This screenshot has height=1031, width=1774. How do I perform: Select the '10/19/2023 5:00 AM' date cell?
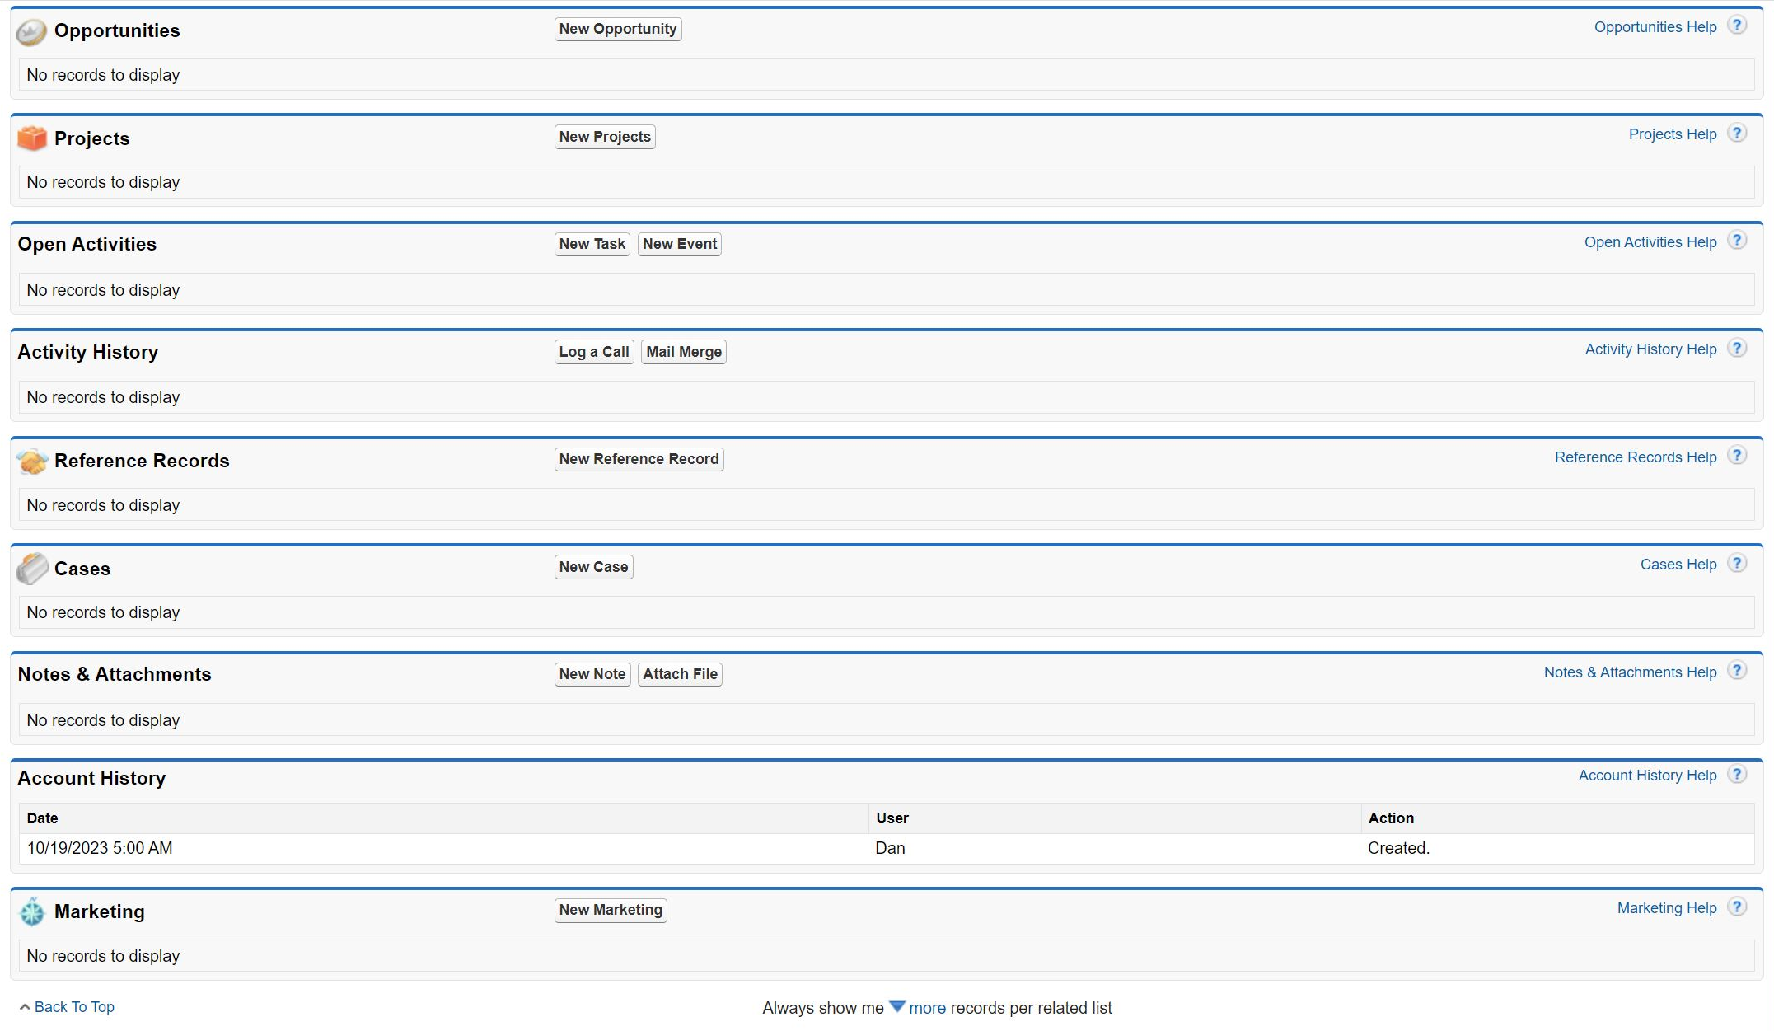[443, 848]
